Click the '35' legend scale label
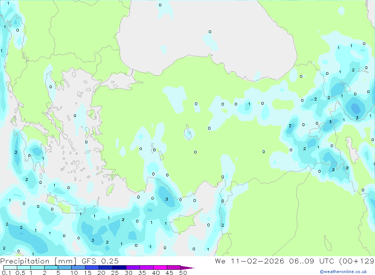Screen dimensions: 375x275 point(142,273)
